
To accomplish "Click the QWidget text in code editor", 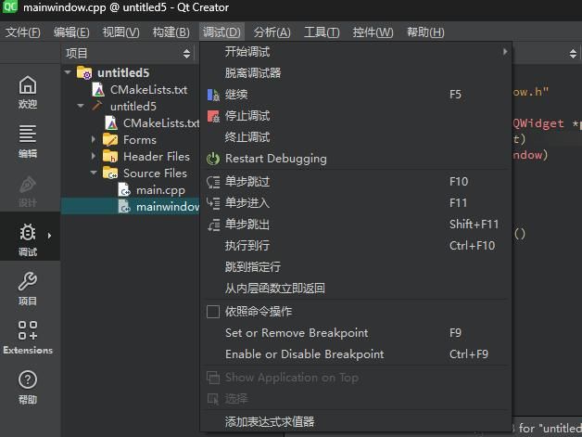I will [538, 123].
